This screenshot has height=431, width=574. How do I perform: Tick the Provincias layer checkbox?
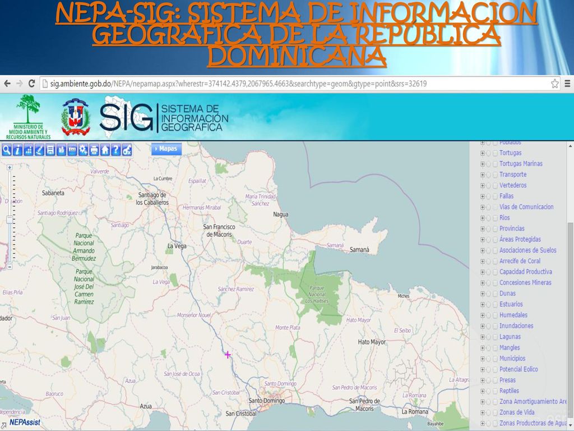(x=495, y=229)
